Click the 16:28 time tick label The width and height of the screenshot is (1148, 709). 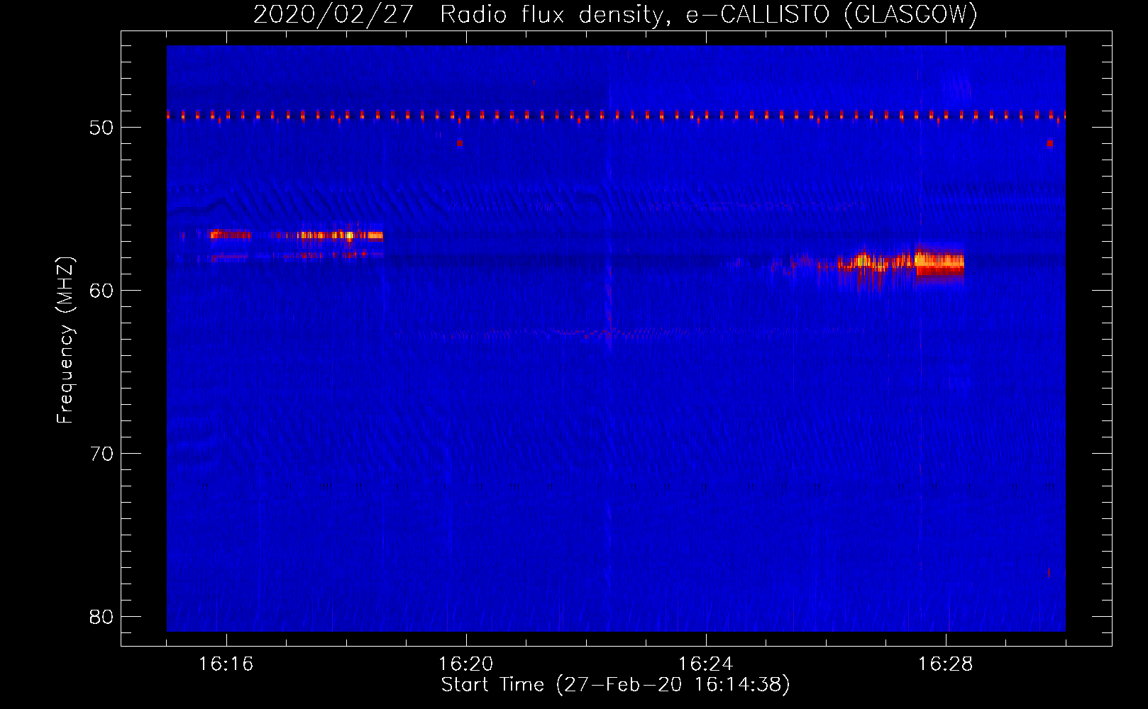(945, 664)
